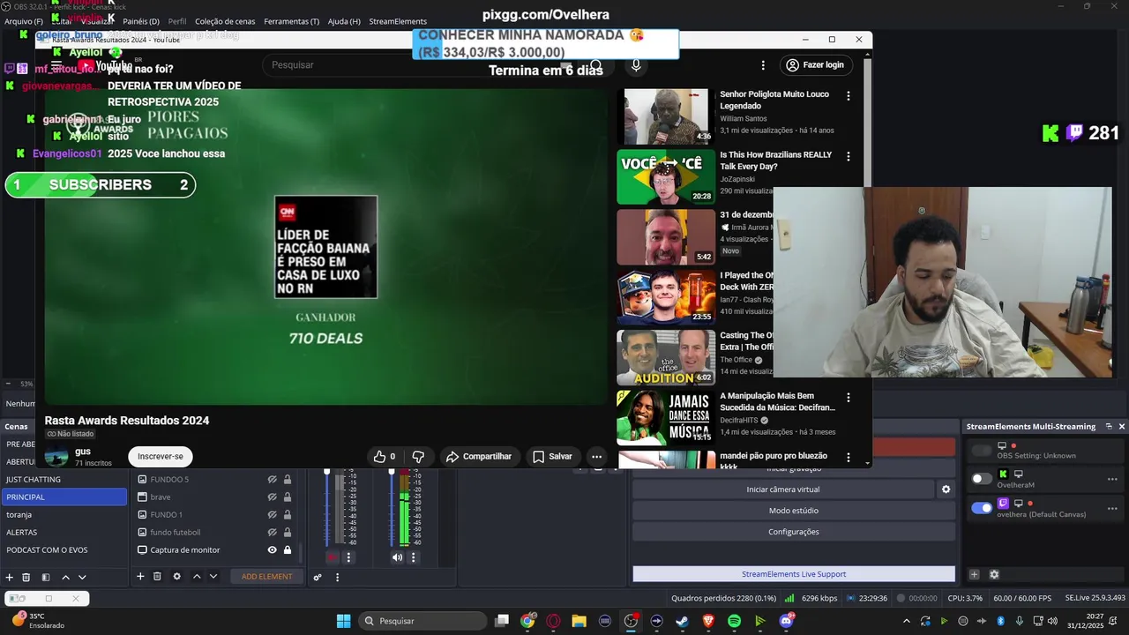Open the scene filters icon in the Cenas panel

click(x=45, y=577)
